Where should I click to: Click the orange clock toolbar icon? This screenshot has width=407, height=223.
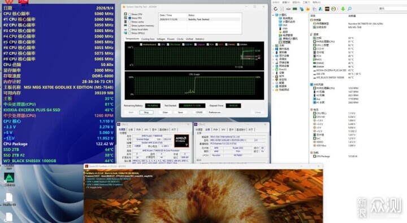coord(334,9)
